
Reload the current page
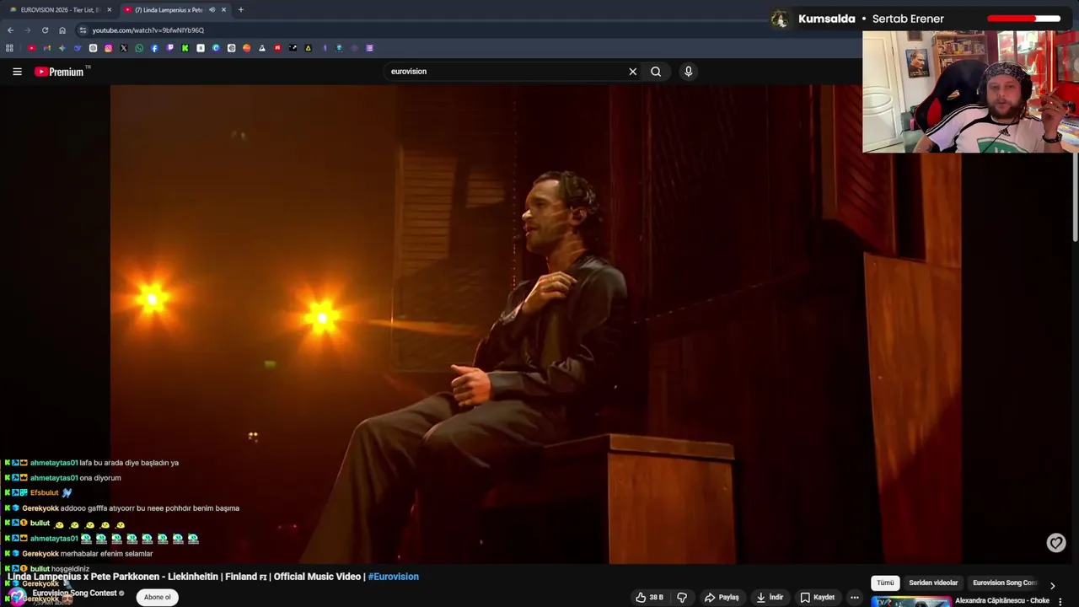pos(45,30)
